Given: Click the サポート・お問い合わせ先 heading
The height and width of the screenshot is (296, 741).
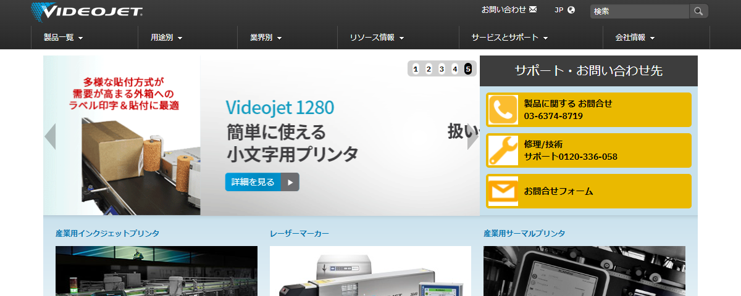Looking at the screenshot, I should point(588,71).
